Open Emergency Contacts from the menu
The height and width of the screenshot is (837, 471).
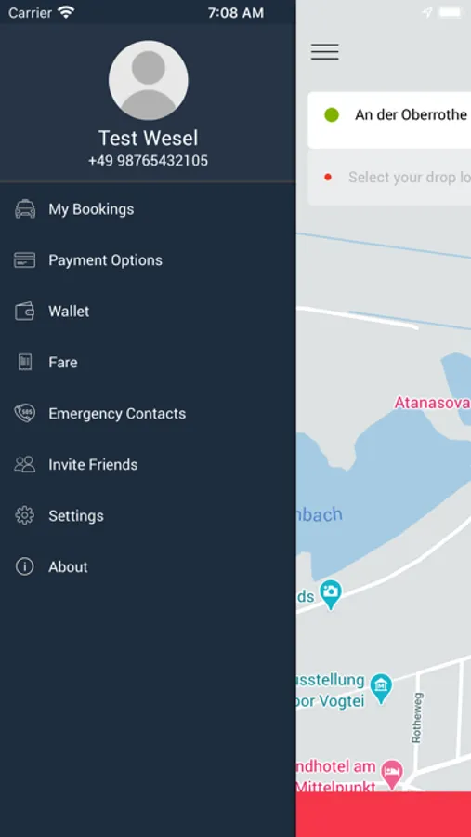148,414
